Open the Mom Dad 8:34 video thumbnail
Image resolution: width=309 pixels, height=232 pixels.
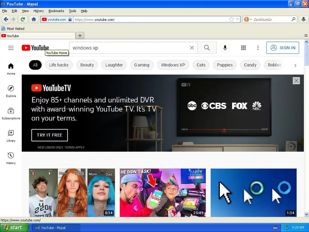[x=72, y=193]
